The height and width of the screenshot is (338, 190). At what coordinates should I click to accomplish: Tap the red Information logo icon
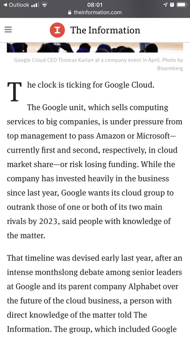click(x=57, y=30)
